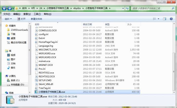Select the MSCOMCTL.OCX file icon
Image resolution: width=177 pixels, height=108 pixels.
36,49
